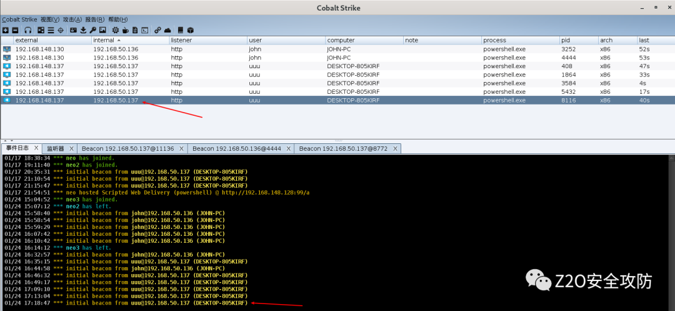Open the Cobalt Strike menu

pos(19,19)
